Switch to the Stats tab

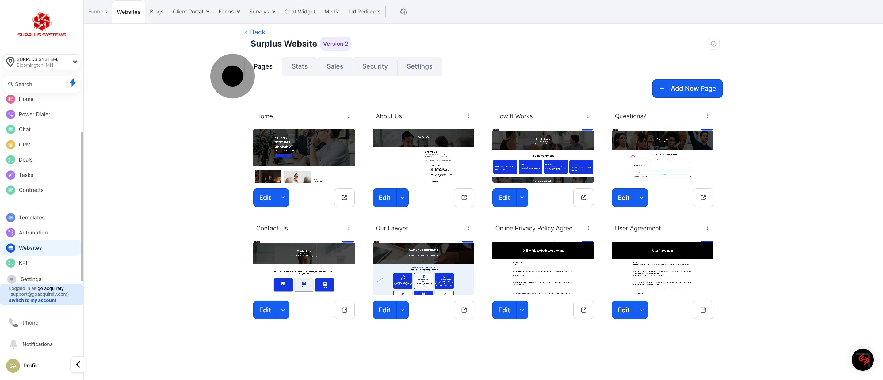point(299,66)
